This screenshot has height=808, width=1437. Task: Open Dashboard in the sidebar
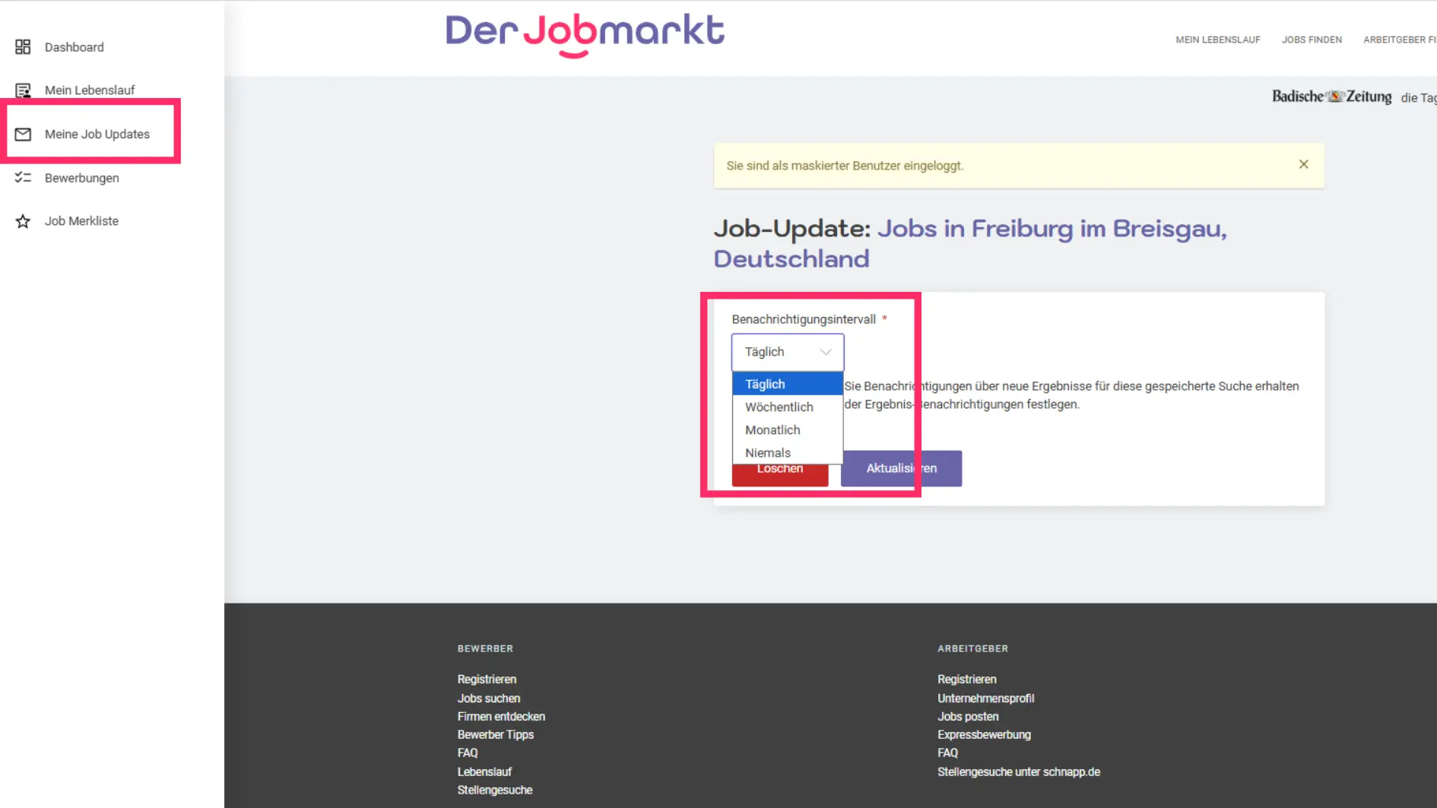click(74, 47)
